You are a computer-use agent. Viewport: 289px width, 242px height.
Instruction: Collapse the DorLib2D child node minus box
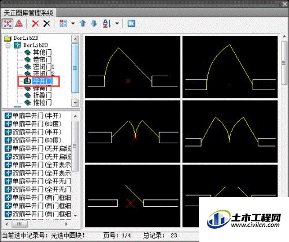[x=8, y=46]
